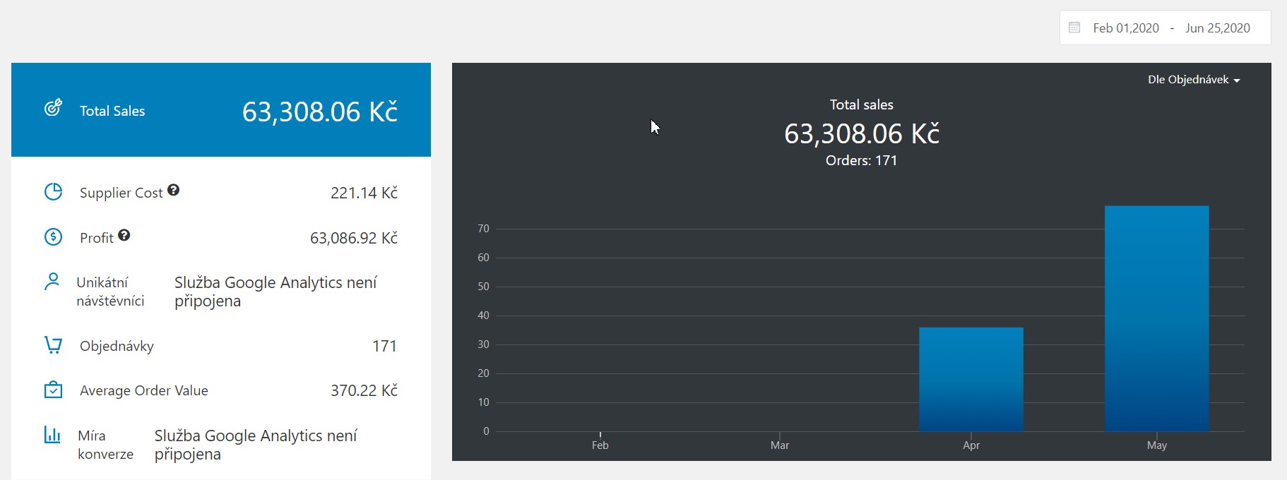Set end date Jun 25,2020

pyautogui.click(x=1218, y=28)
